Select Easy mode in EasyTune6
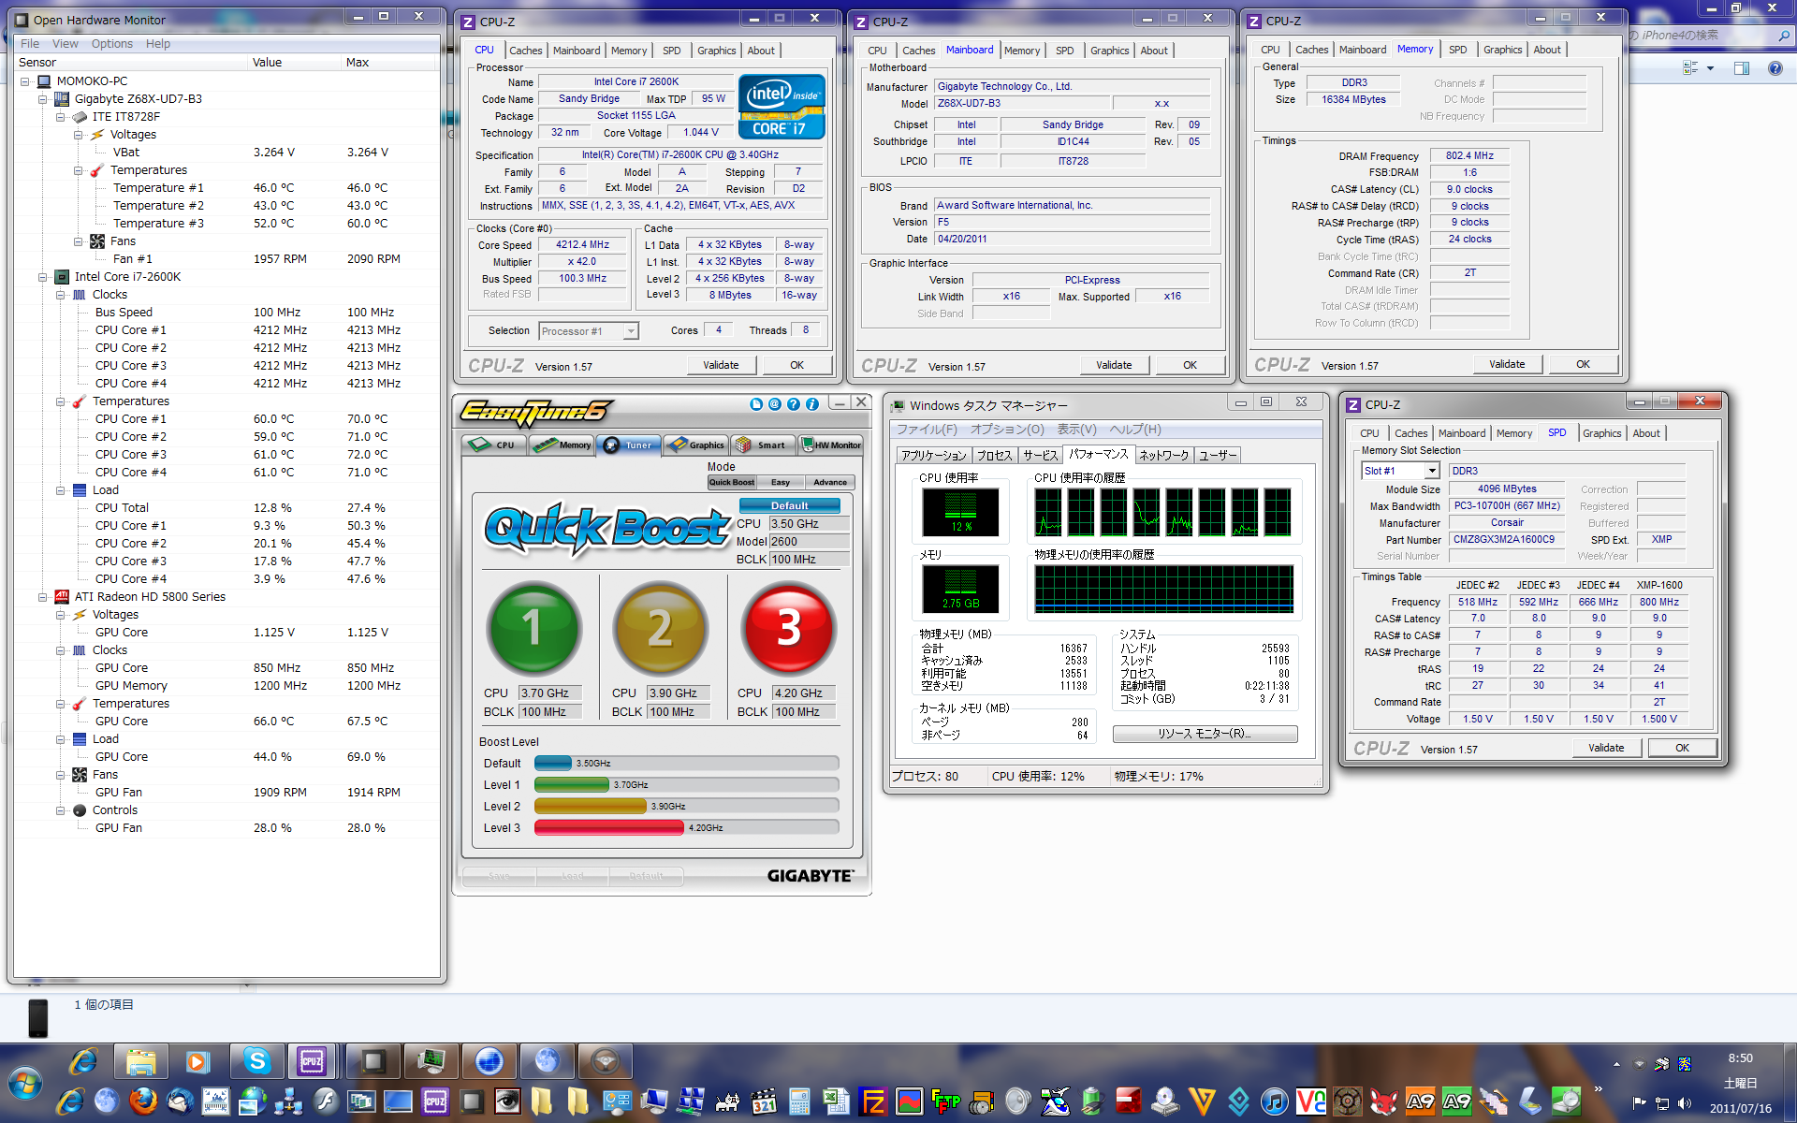1797x1123 pixels. click(x=781, y=483)
